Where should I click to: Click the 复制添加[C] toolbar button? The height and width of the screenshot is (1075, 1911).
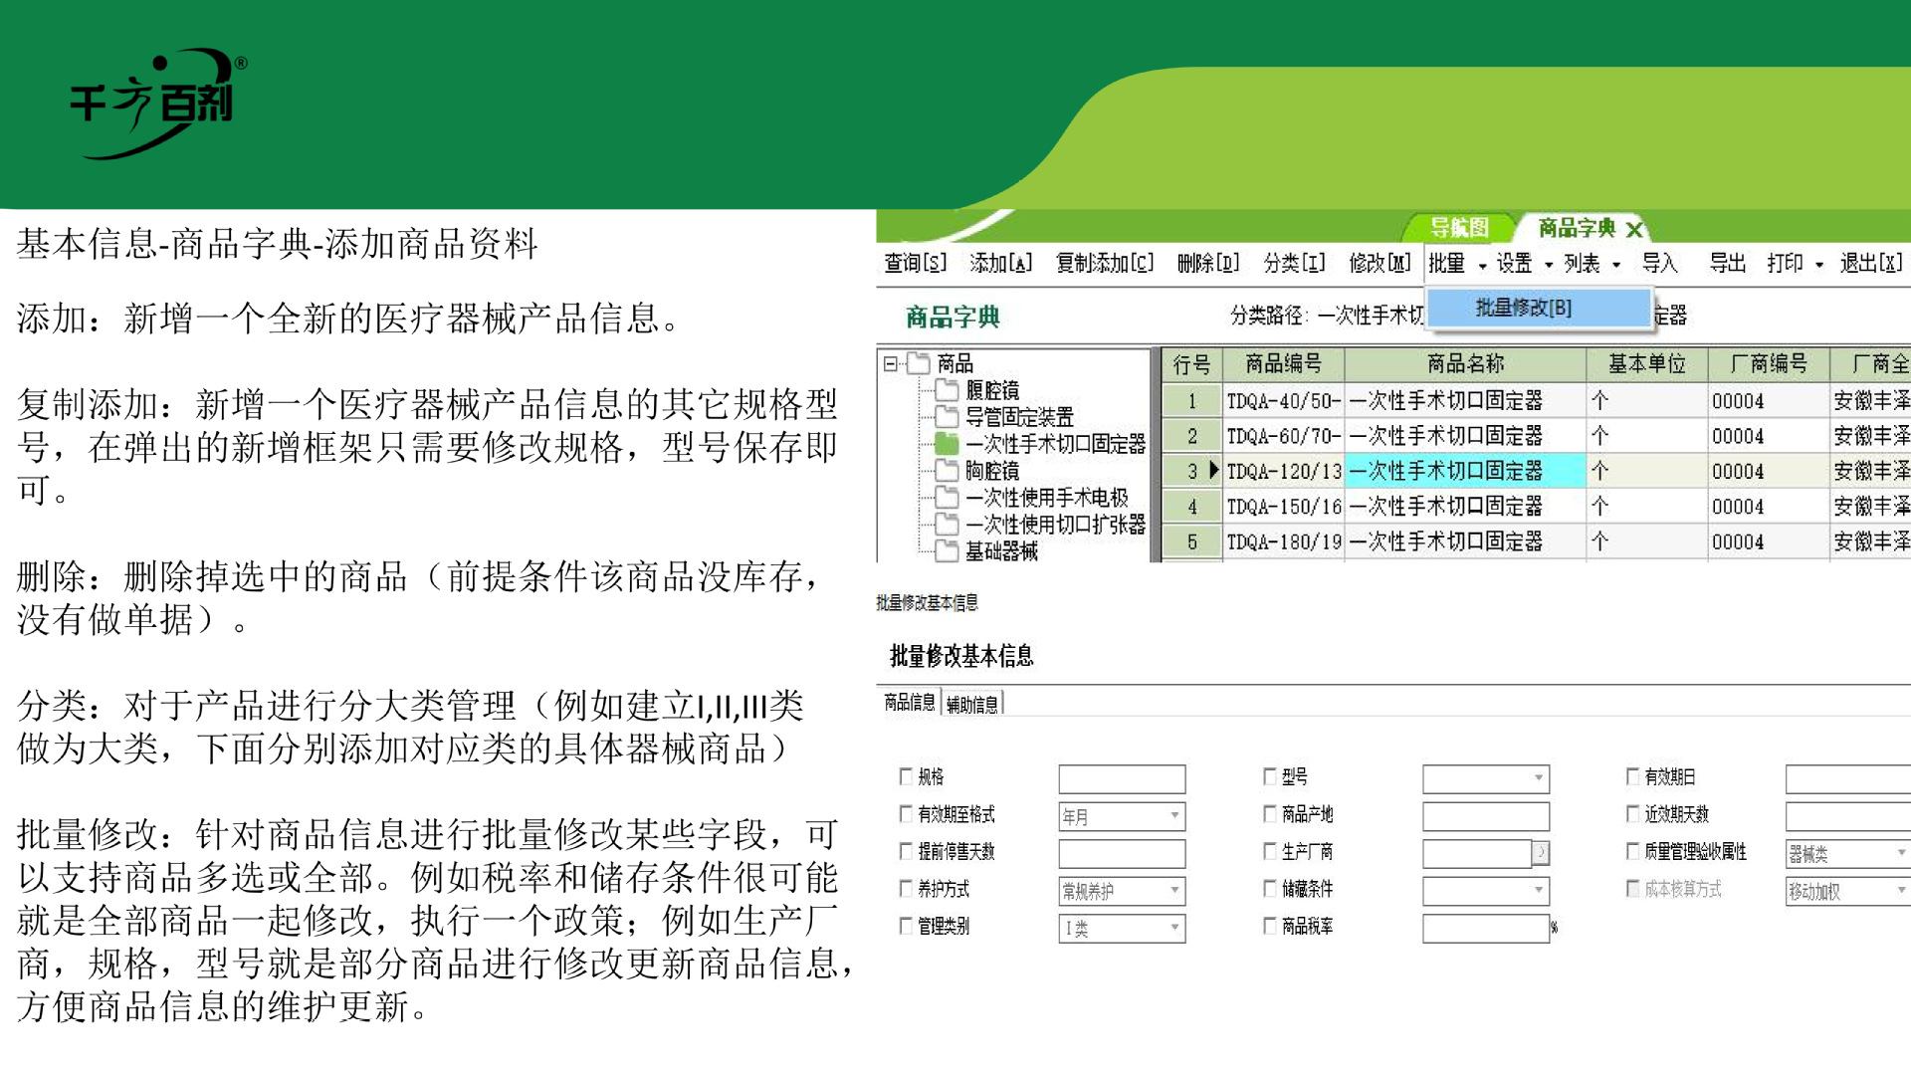(x=1104, y=263)
